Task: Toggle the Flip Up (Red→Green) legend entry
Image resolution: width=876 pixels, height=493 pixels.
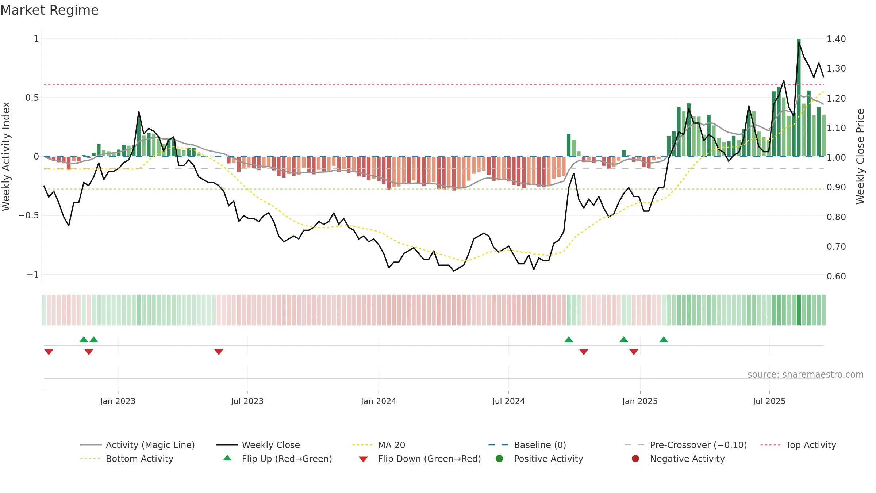Action: [277, 459]
